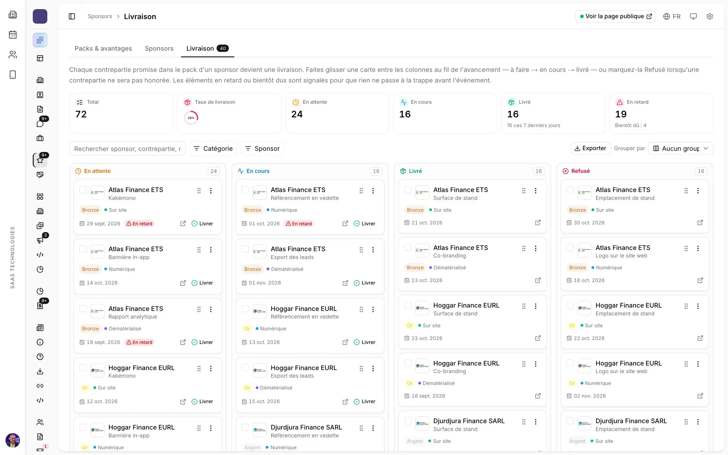Click Livrer on Hoggar Finance EURL Référencement en vedette

tap(365, 342)
